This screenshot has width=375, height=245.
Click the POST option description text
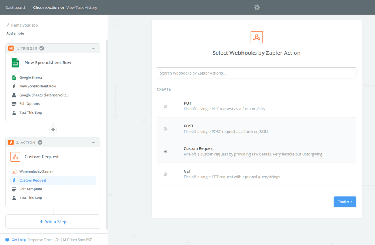(226, 132)
